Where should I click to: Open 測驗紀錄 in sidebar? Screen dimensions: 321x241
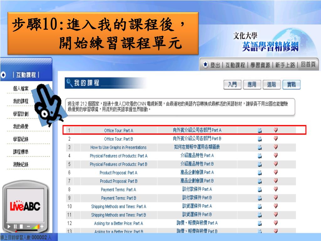[21, 164]
